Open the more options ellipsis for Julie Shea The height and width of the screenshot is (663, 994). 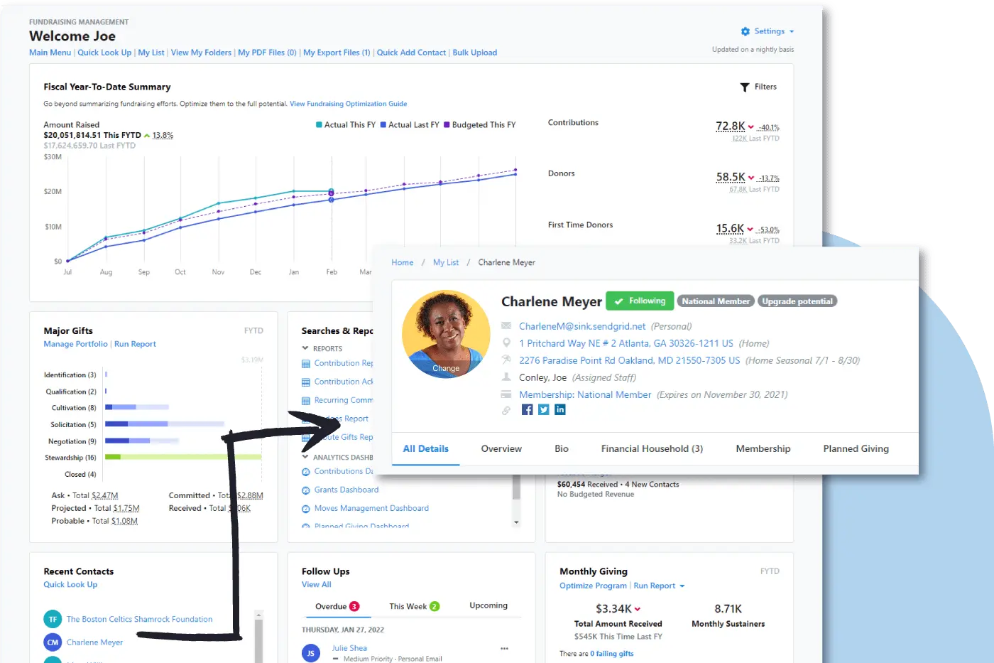click(504, 649)
